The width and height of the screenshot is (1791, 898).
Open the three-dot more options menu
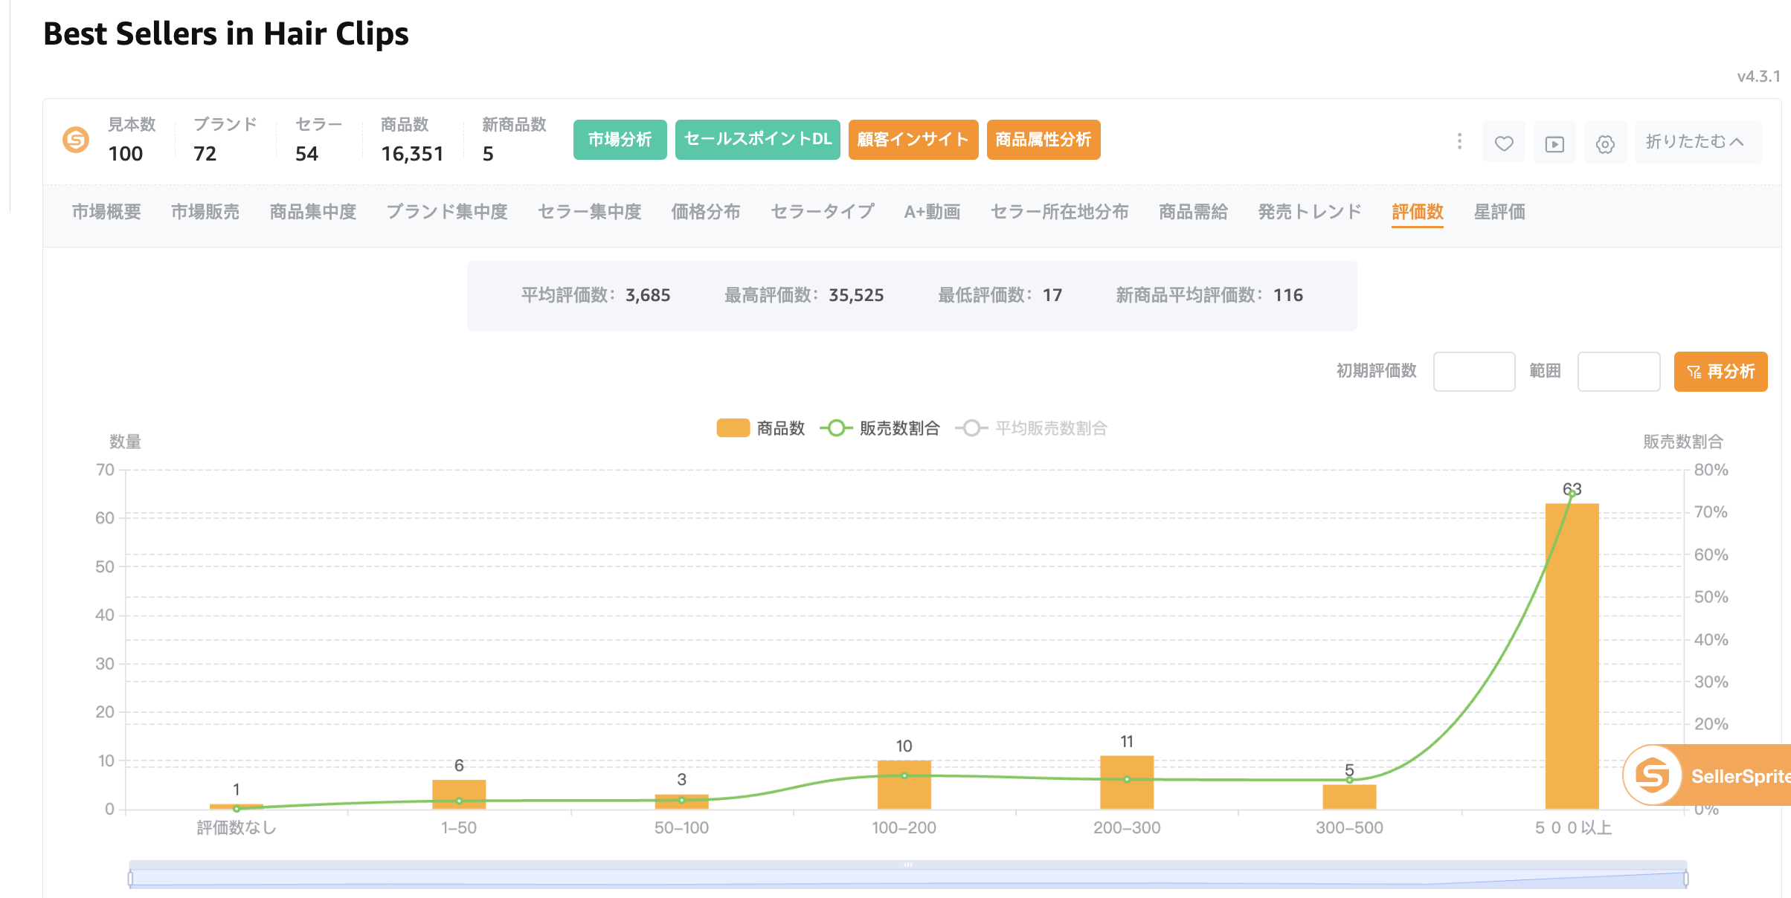click(1459, 141)
